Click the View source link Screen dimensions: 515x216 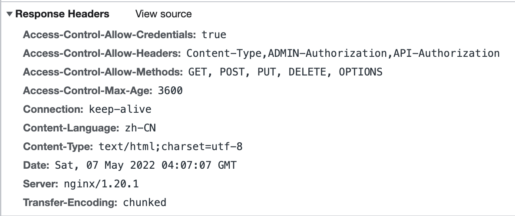point(163,14)
